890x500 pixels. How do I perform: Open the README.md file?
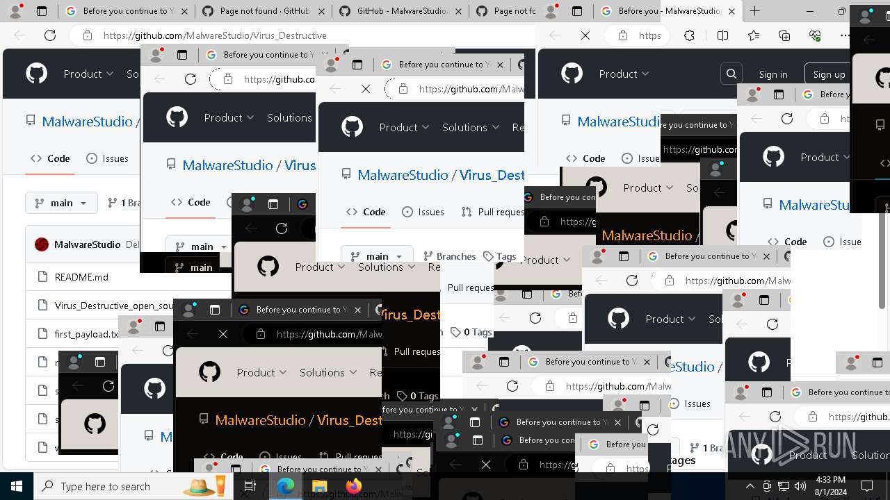coord(81,277)
